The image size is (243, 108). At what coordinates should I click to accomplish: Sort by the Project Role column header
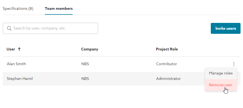click(167, 49)
